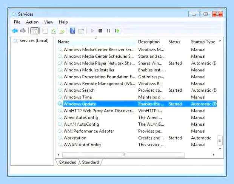Click 'Maintains d...' description of Windows Time

[x=151, y=97]
